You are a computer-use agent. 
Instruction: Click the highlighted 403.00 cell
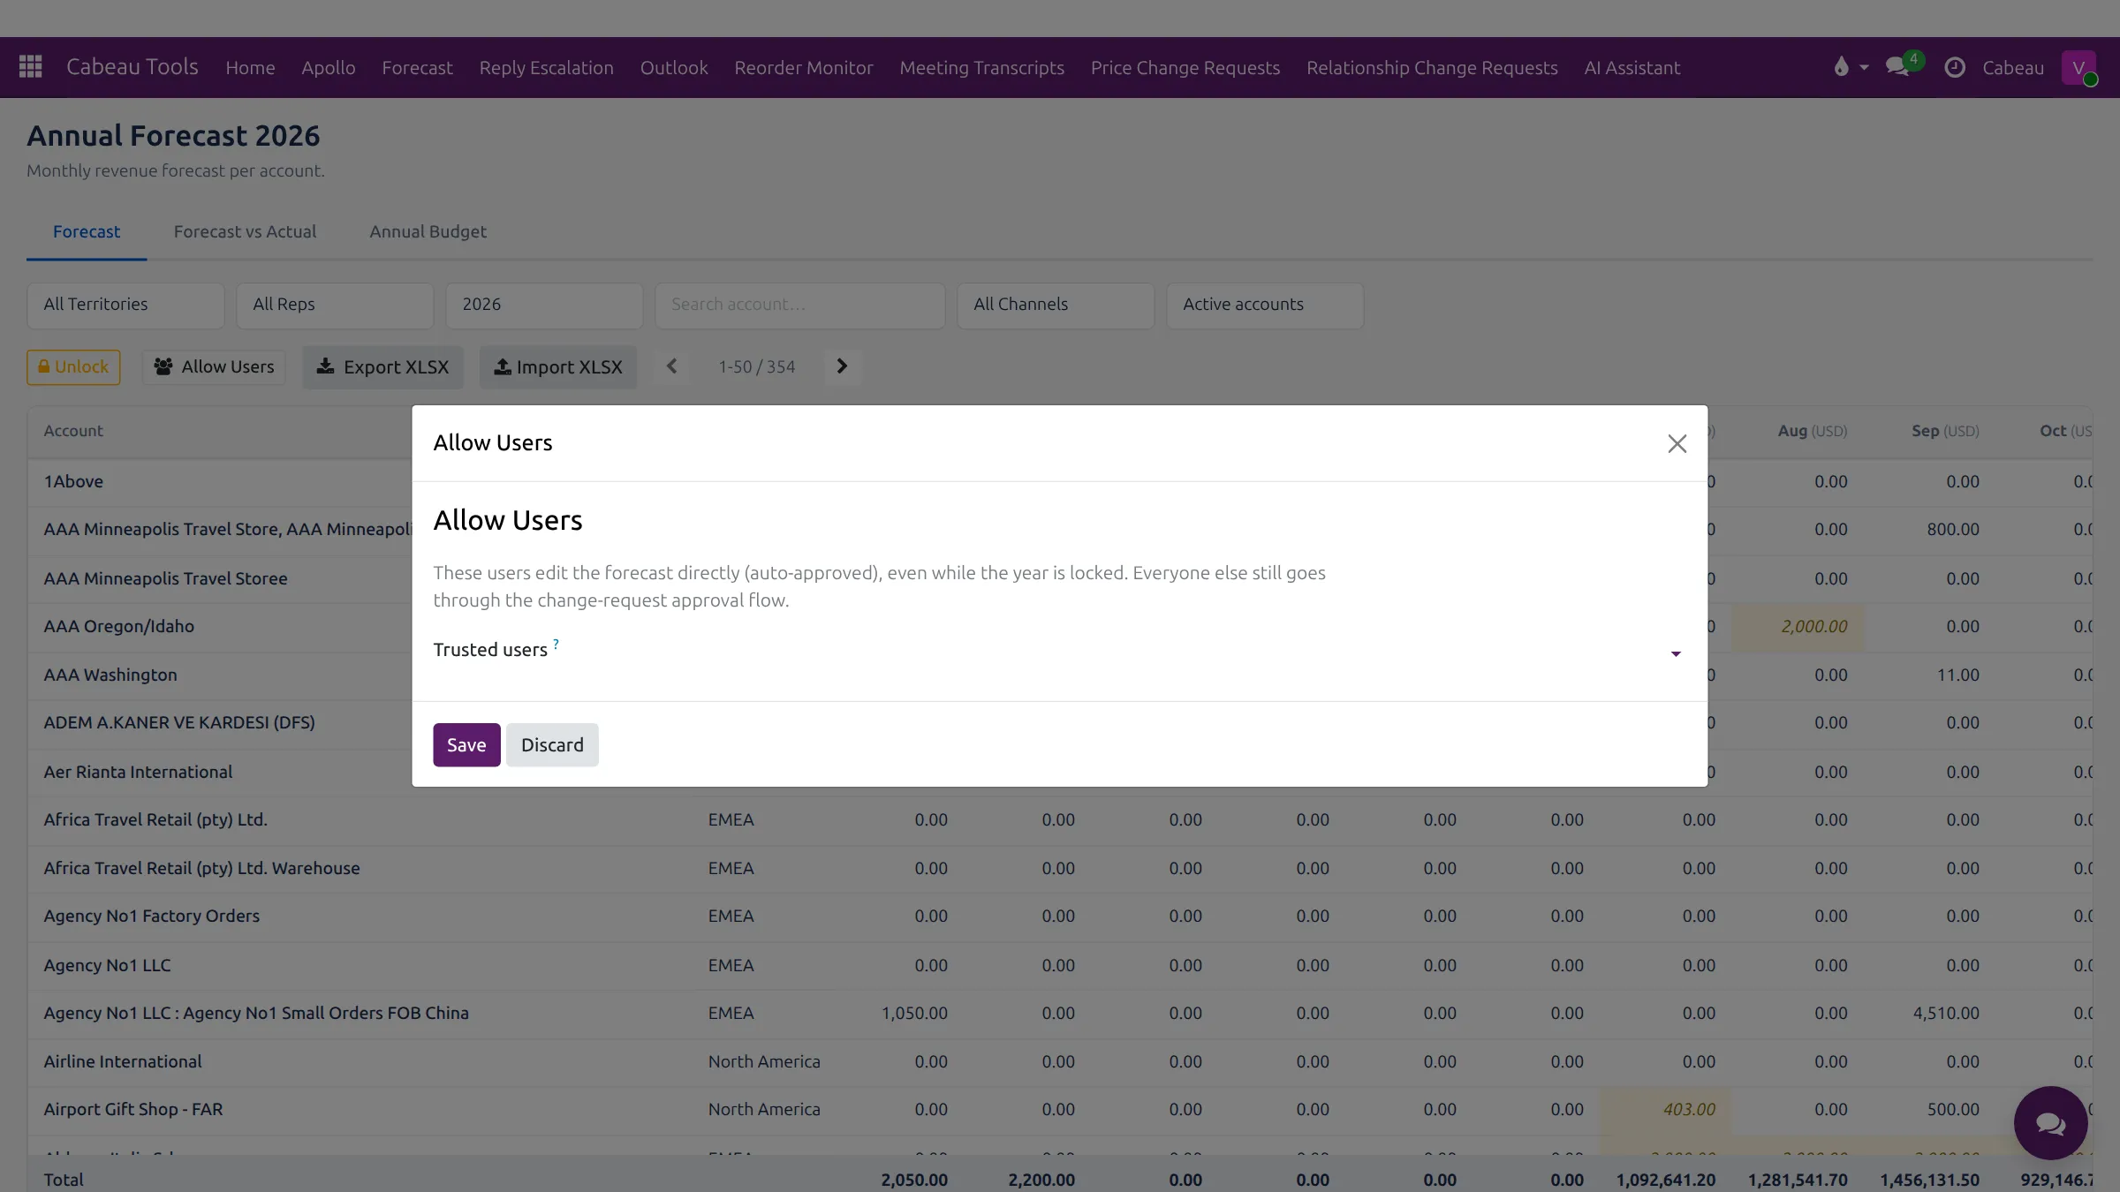1665,1109
